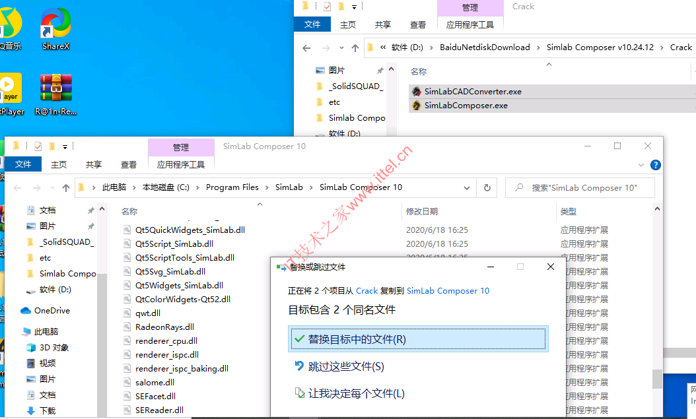
Task: Select 视频 in the navigation pane
Action: (42, 363)
